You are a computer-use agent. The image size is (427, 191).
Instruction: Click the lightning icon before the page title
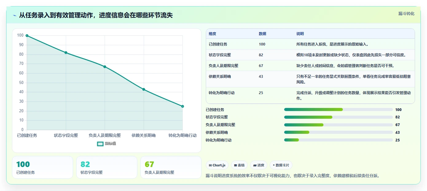[14, 15]
